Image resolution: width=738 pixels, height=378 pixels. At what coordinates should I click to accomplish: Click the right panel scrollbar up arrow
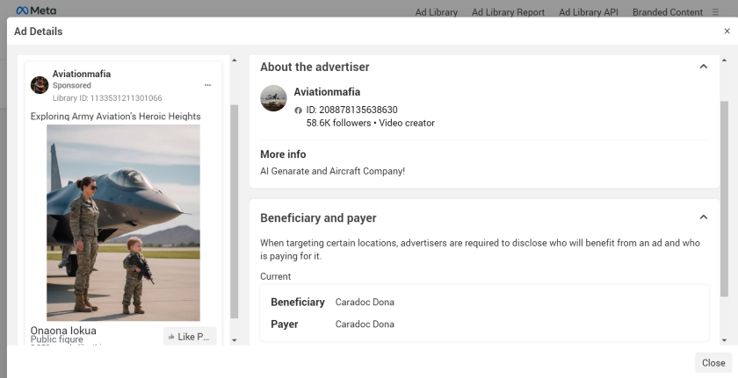pos(724,60)
